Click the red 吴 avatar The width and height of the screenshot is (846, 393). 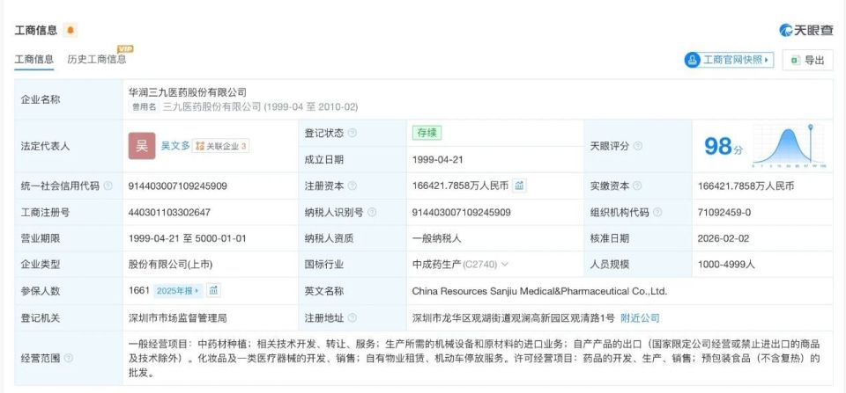[x=142, y=146]
